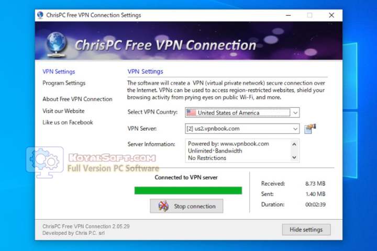Click Developed by Chris P.C. srl text
377x251 pixels.
coord(73,233)
